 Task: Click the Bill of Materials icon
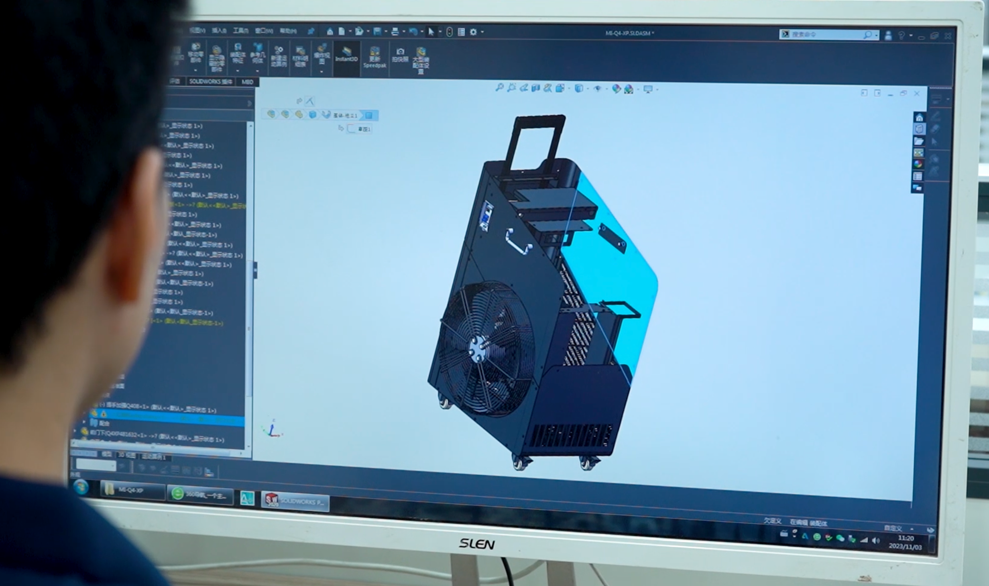pos(300,57)
